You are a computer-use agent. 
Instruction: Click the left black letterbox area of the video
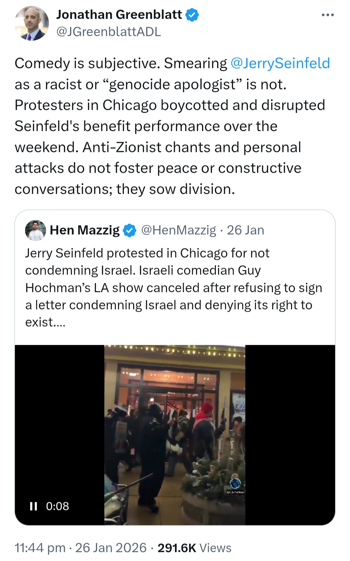click(60, 421)
